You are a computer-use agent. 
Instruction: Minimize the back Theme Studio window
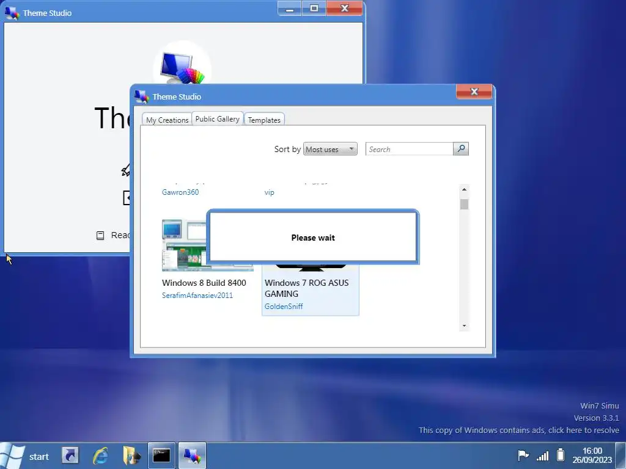(x=290, y=9)
